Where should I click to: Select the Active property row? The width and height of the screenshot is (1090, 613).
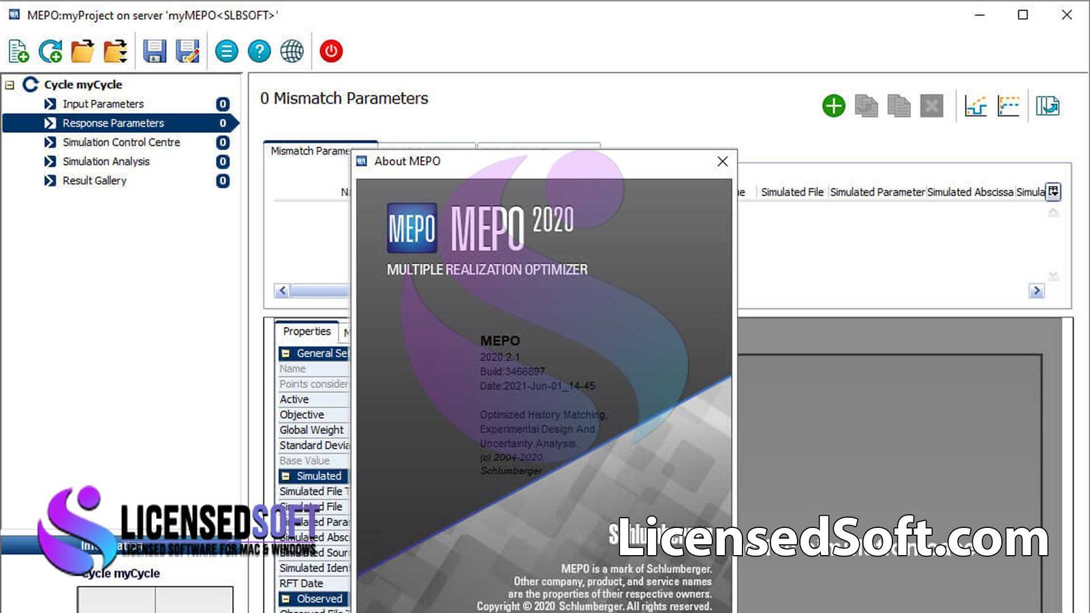pos(314,400)
